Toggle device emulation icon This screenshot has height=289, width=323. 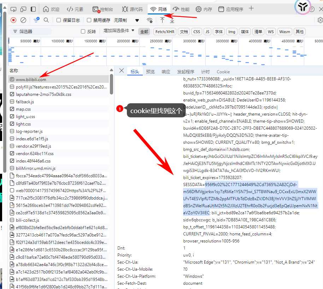coord(23,9)
